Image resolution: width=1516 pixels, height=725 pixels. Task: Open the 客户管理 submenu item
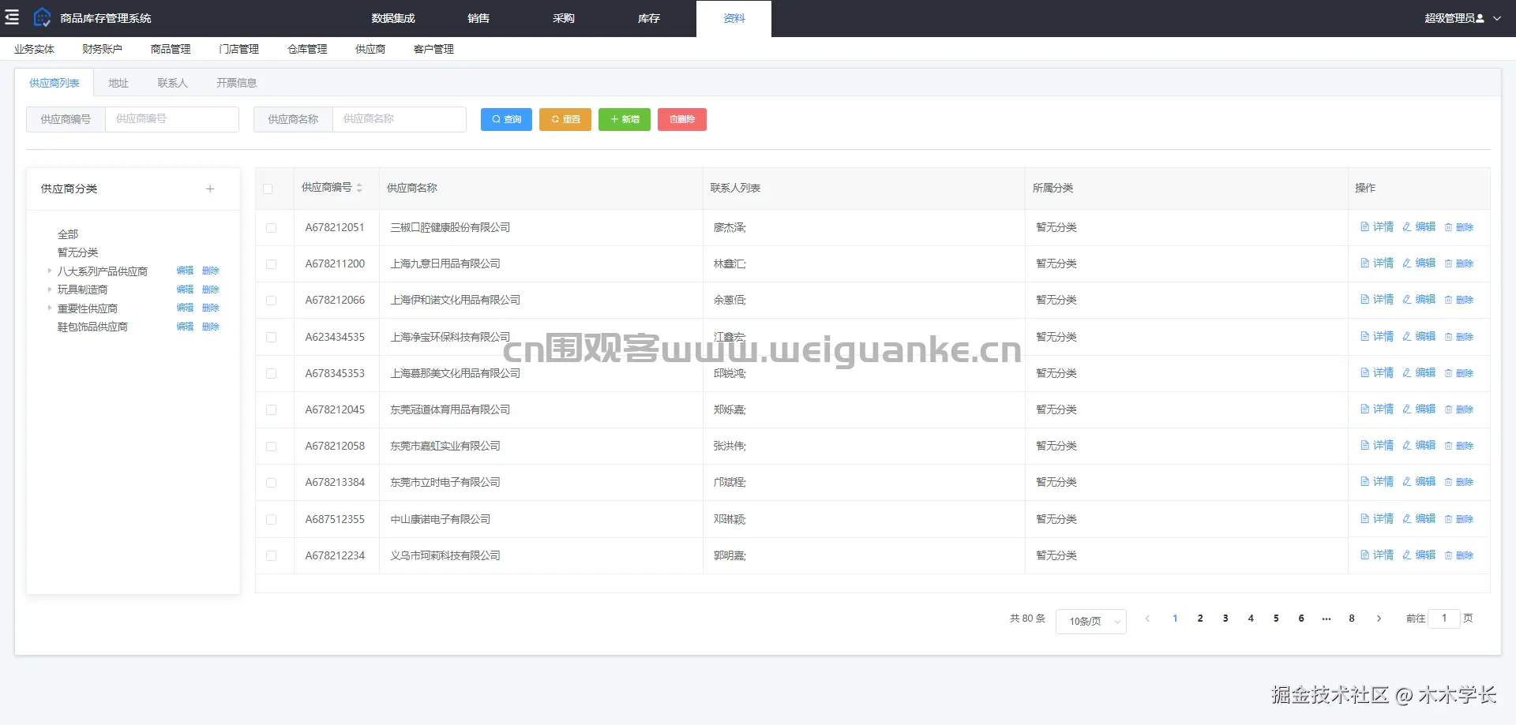pos(433,49)
